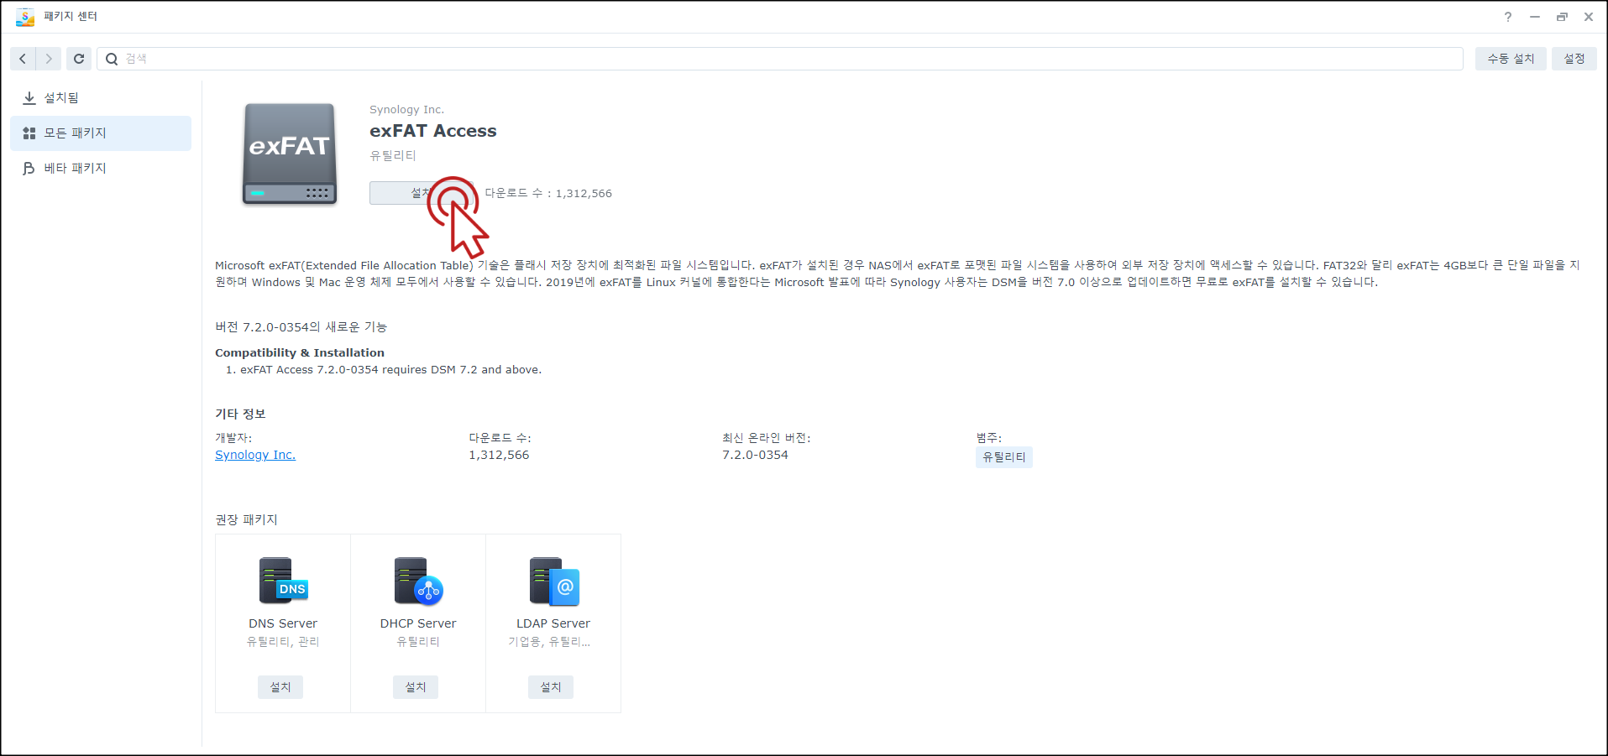The height and width of the screenshot is (756, 1608).
Task: Click the LDAP Server package name
Action: tap(553, 623)
